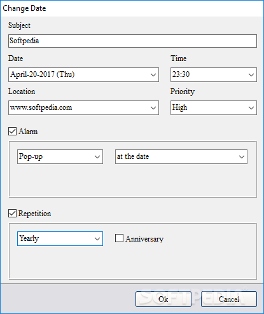Click the chevron arrow beside Pop-up
This screenshot has height=314, width=264.
pyautogui.click(x=97, y=157)
